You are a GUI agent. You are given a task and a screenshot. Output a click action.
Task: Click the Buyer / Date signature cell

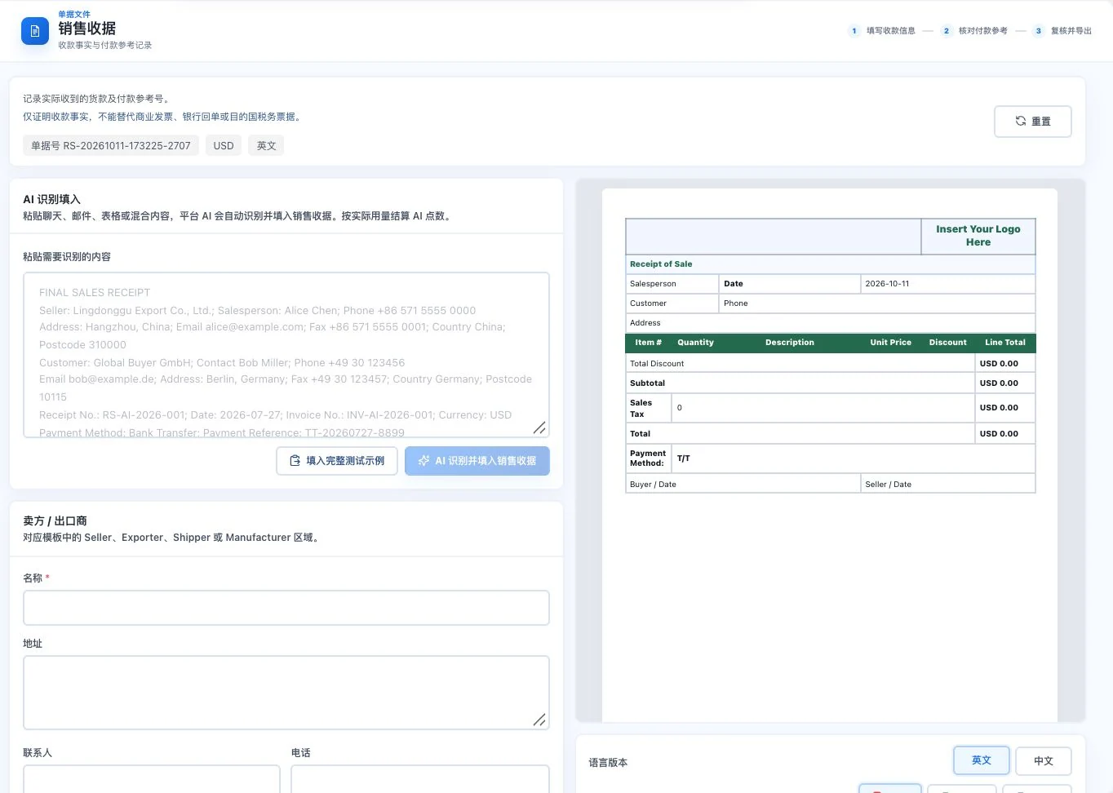tap(743, 485)
